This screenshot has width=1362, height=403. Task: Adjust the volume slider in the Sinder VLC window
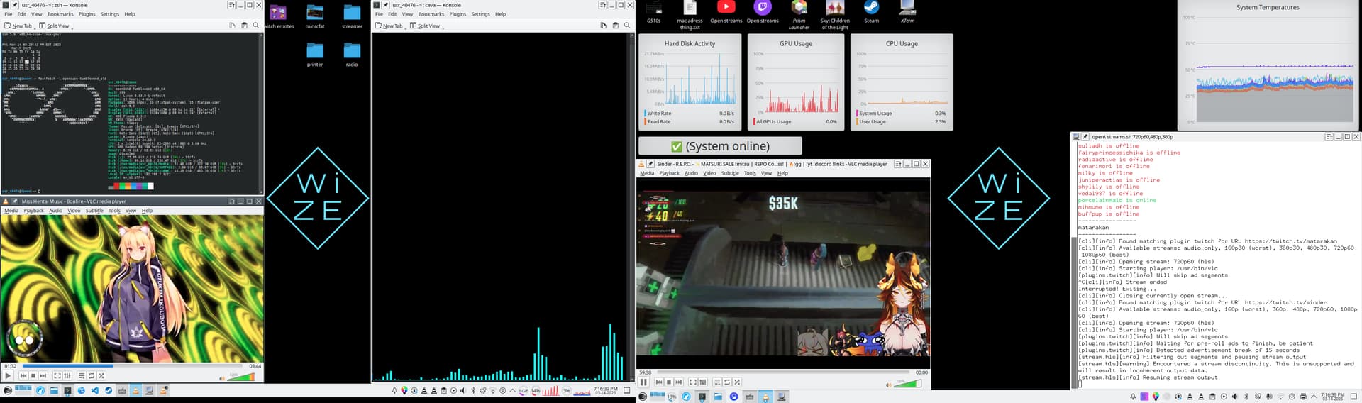[907, 383]
